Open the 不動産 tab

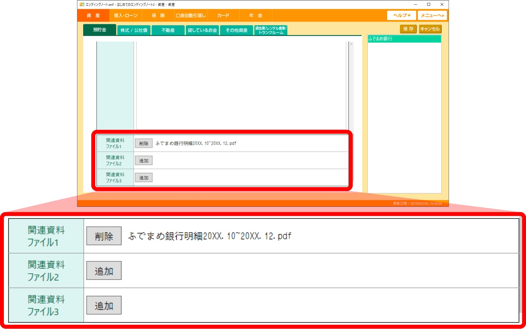tap(168, 30)
